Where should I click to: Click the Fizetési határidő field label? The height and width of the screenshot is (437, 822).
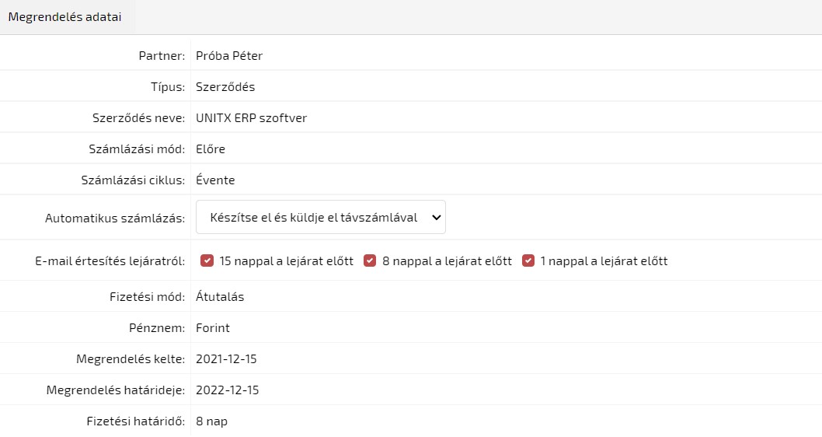(x=135, y=421)
